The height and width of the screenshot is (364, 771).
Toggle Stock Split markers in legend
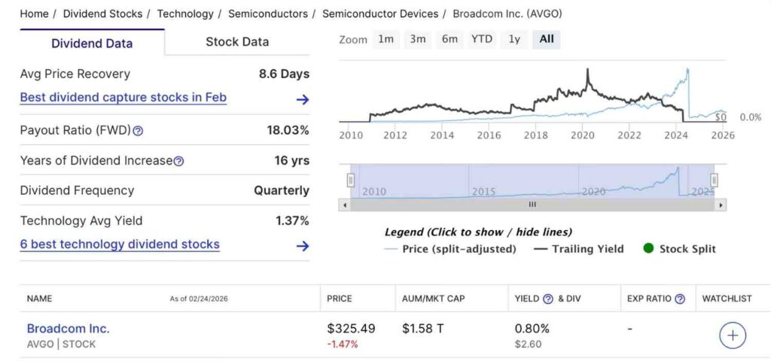click(x=678, y=249)
